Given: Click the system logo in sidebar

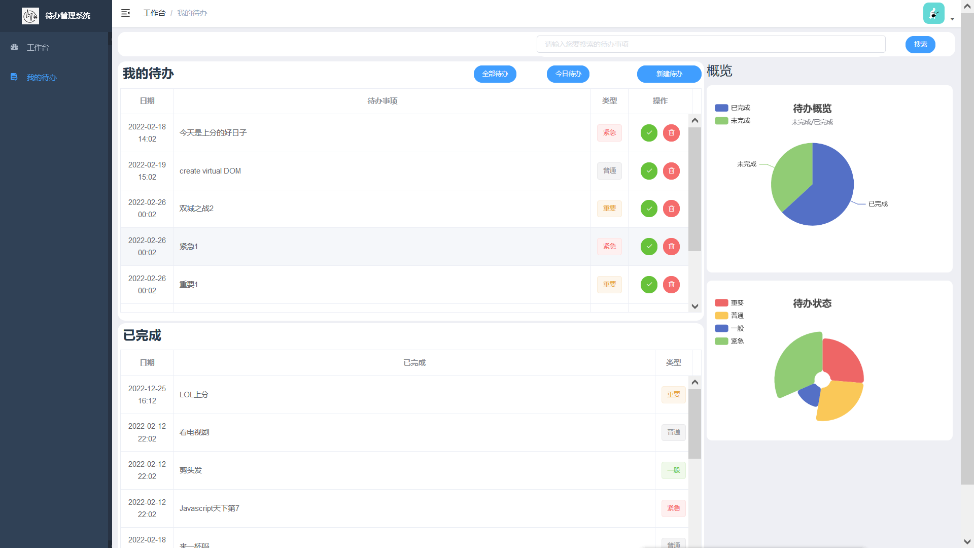Looking at the screenshot, I should tap(30, 16).
